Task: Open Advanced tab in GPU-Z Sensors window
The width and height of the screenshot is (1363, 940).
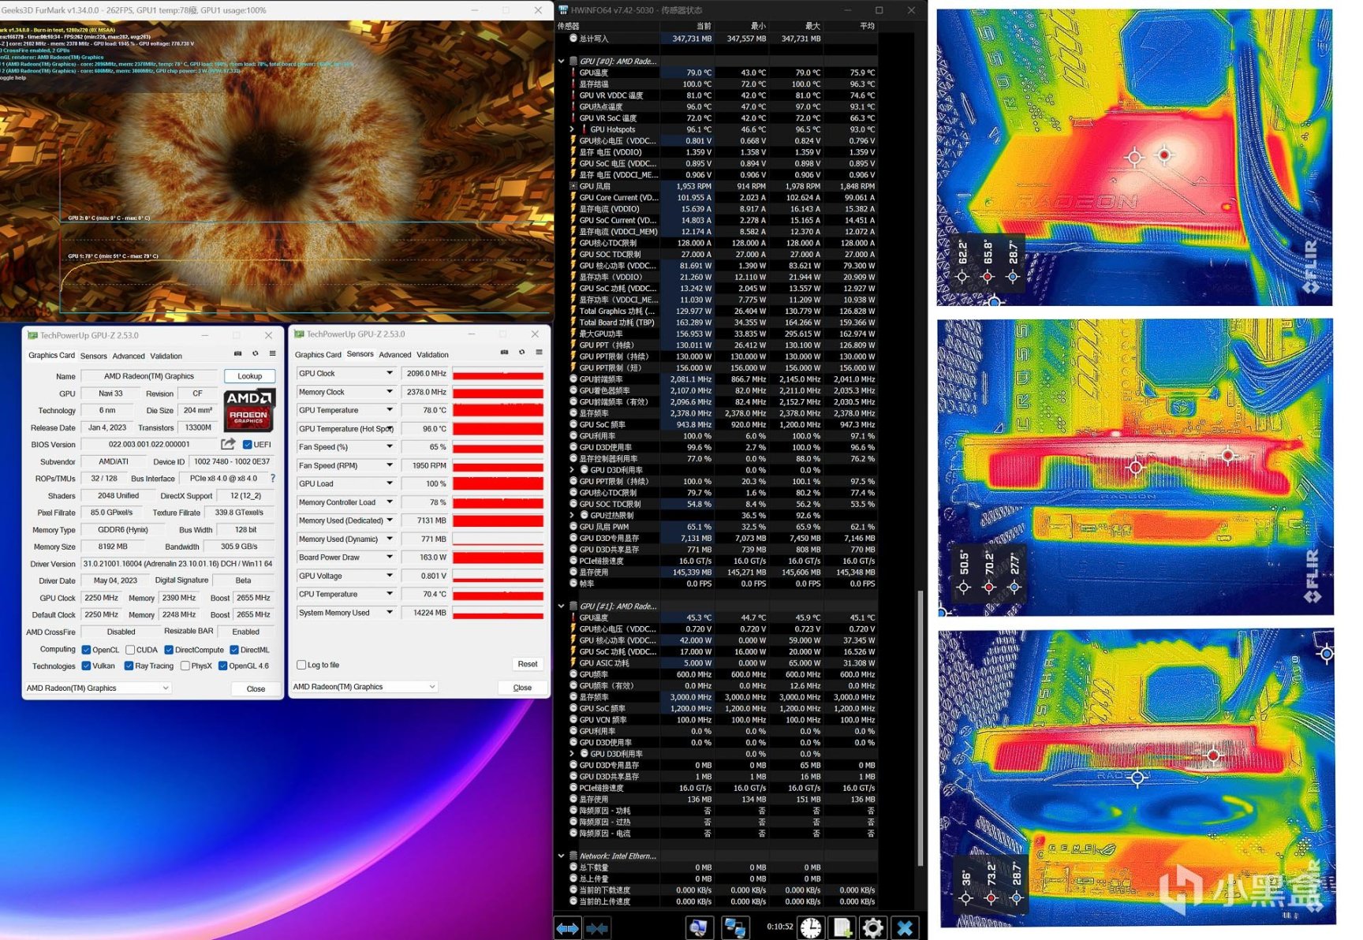Action: point(395,355)
